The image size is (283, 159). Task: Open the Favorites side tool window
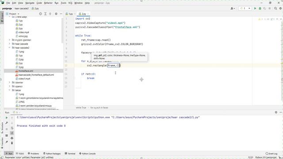[2, 143]
